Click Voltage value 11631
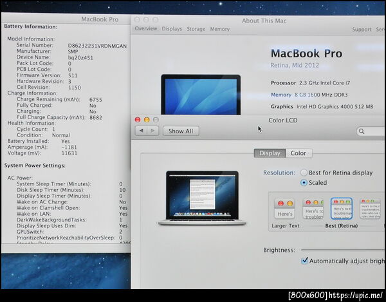The height and width of the screenshot is (302, 386). click(x=69, y=153)
